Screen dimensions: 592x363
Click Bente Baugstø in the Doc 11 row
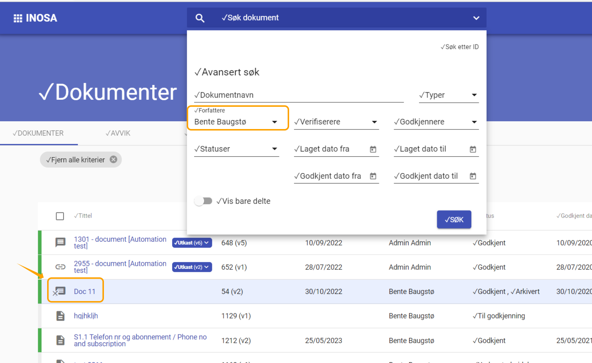(412, 291)
